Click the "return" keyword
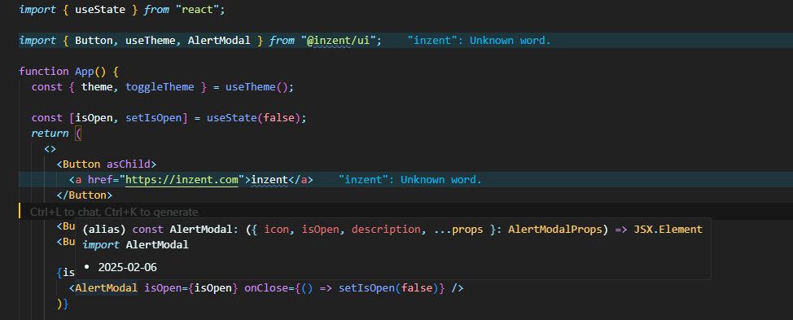 click(x=50, y=134)
